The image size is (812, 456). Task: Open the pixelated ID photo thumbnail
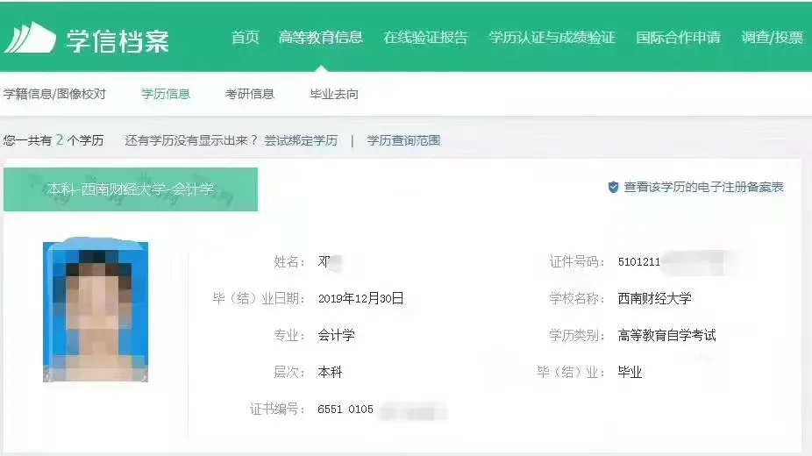pos(96,310)
